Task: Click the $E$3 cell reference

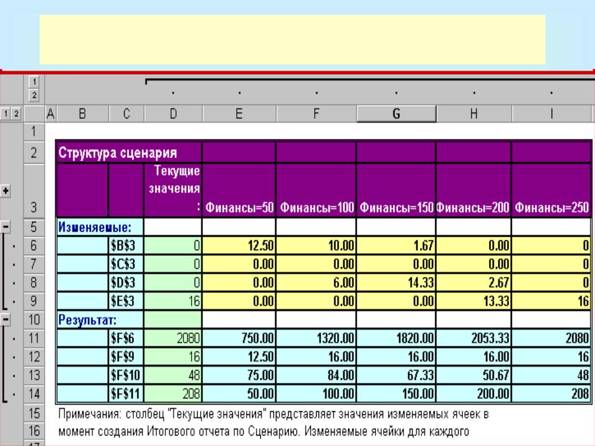Action: [x=126, y=301]
